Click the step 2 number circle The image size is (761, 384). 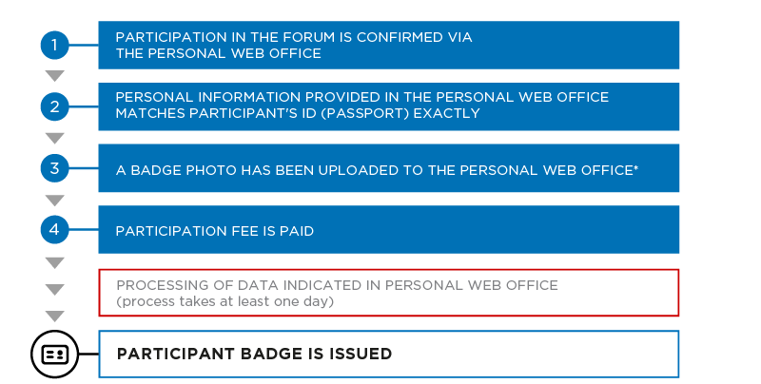54,106
